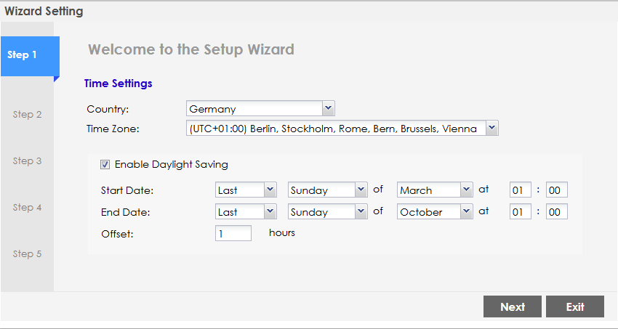This screenshot has width=618, height=329.
Task: Open Start Date week dropdown showing Last
Action: tap(246, 190)
